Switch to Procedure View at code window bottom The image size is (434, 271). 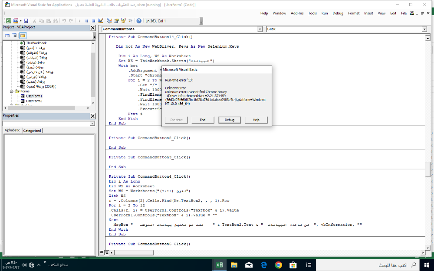[102, 252]
